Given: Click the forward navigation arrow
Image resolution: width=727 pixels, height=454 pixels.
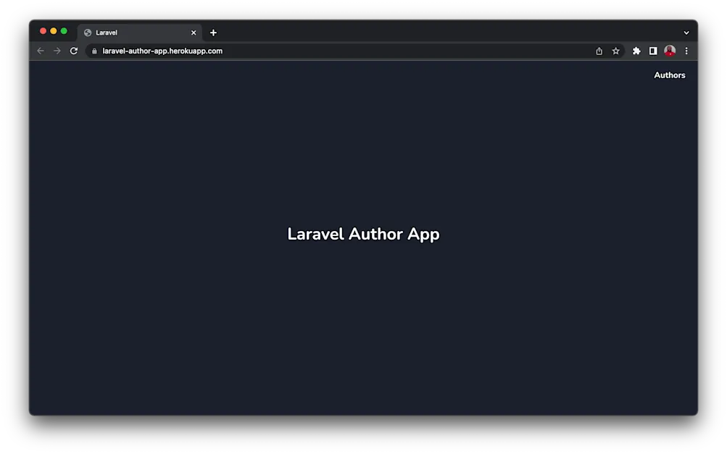Looking at the screenshot, I should click(x=57, y=51).
